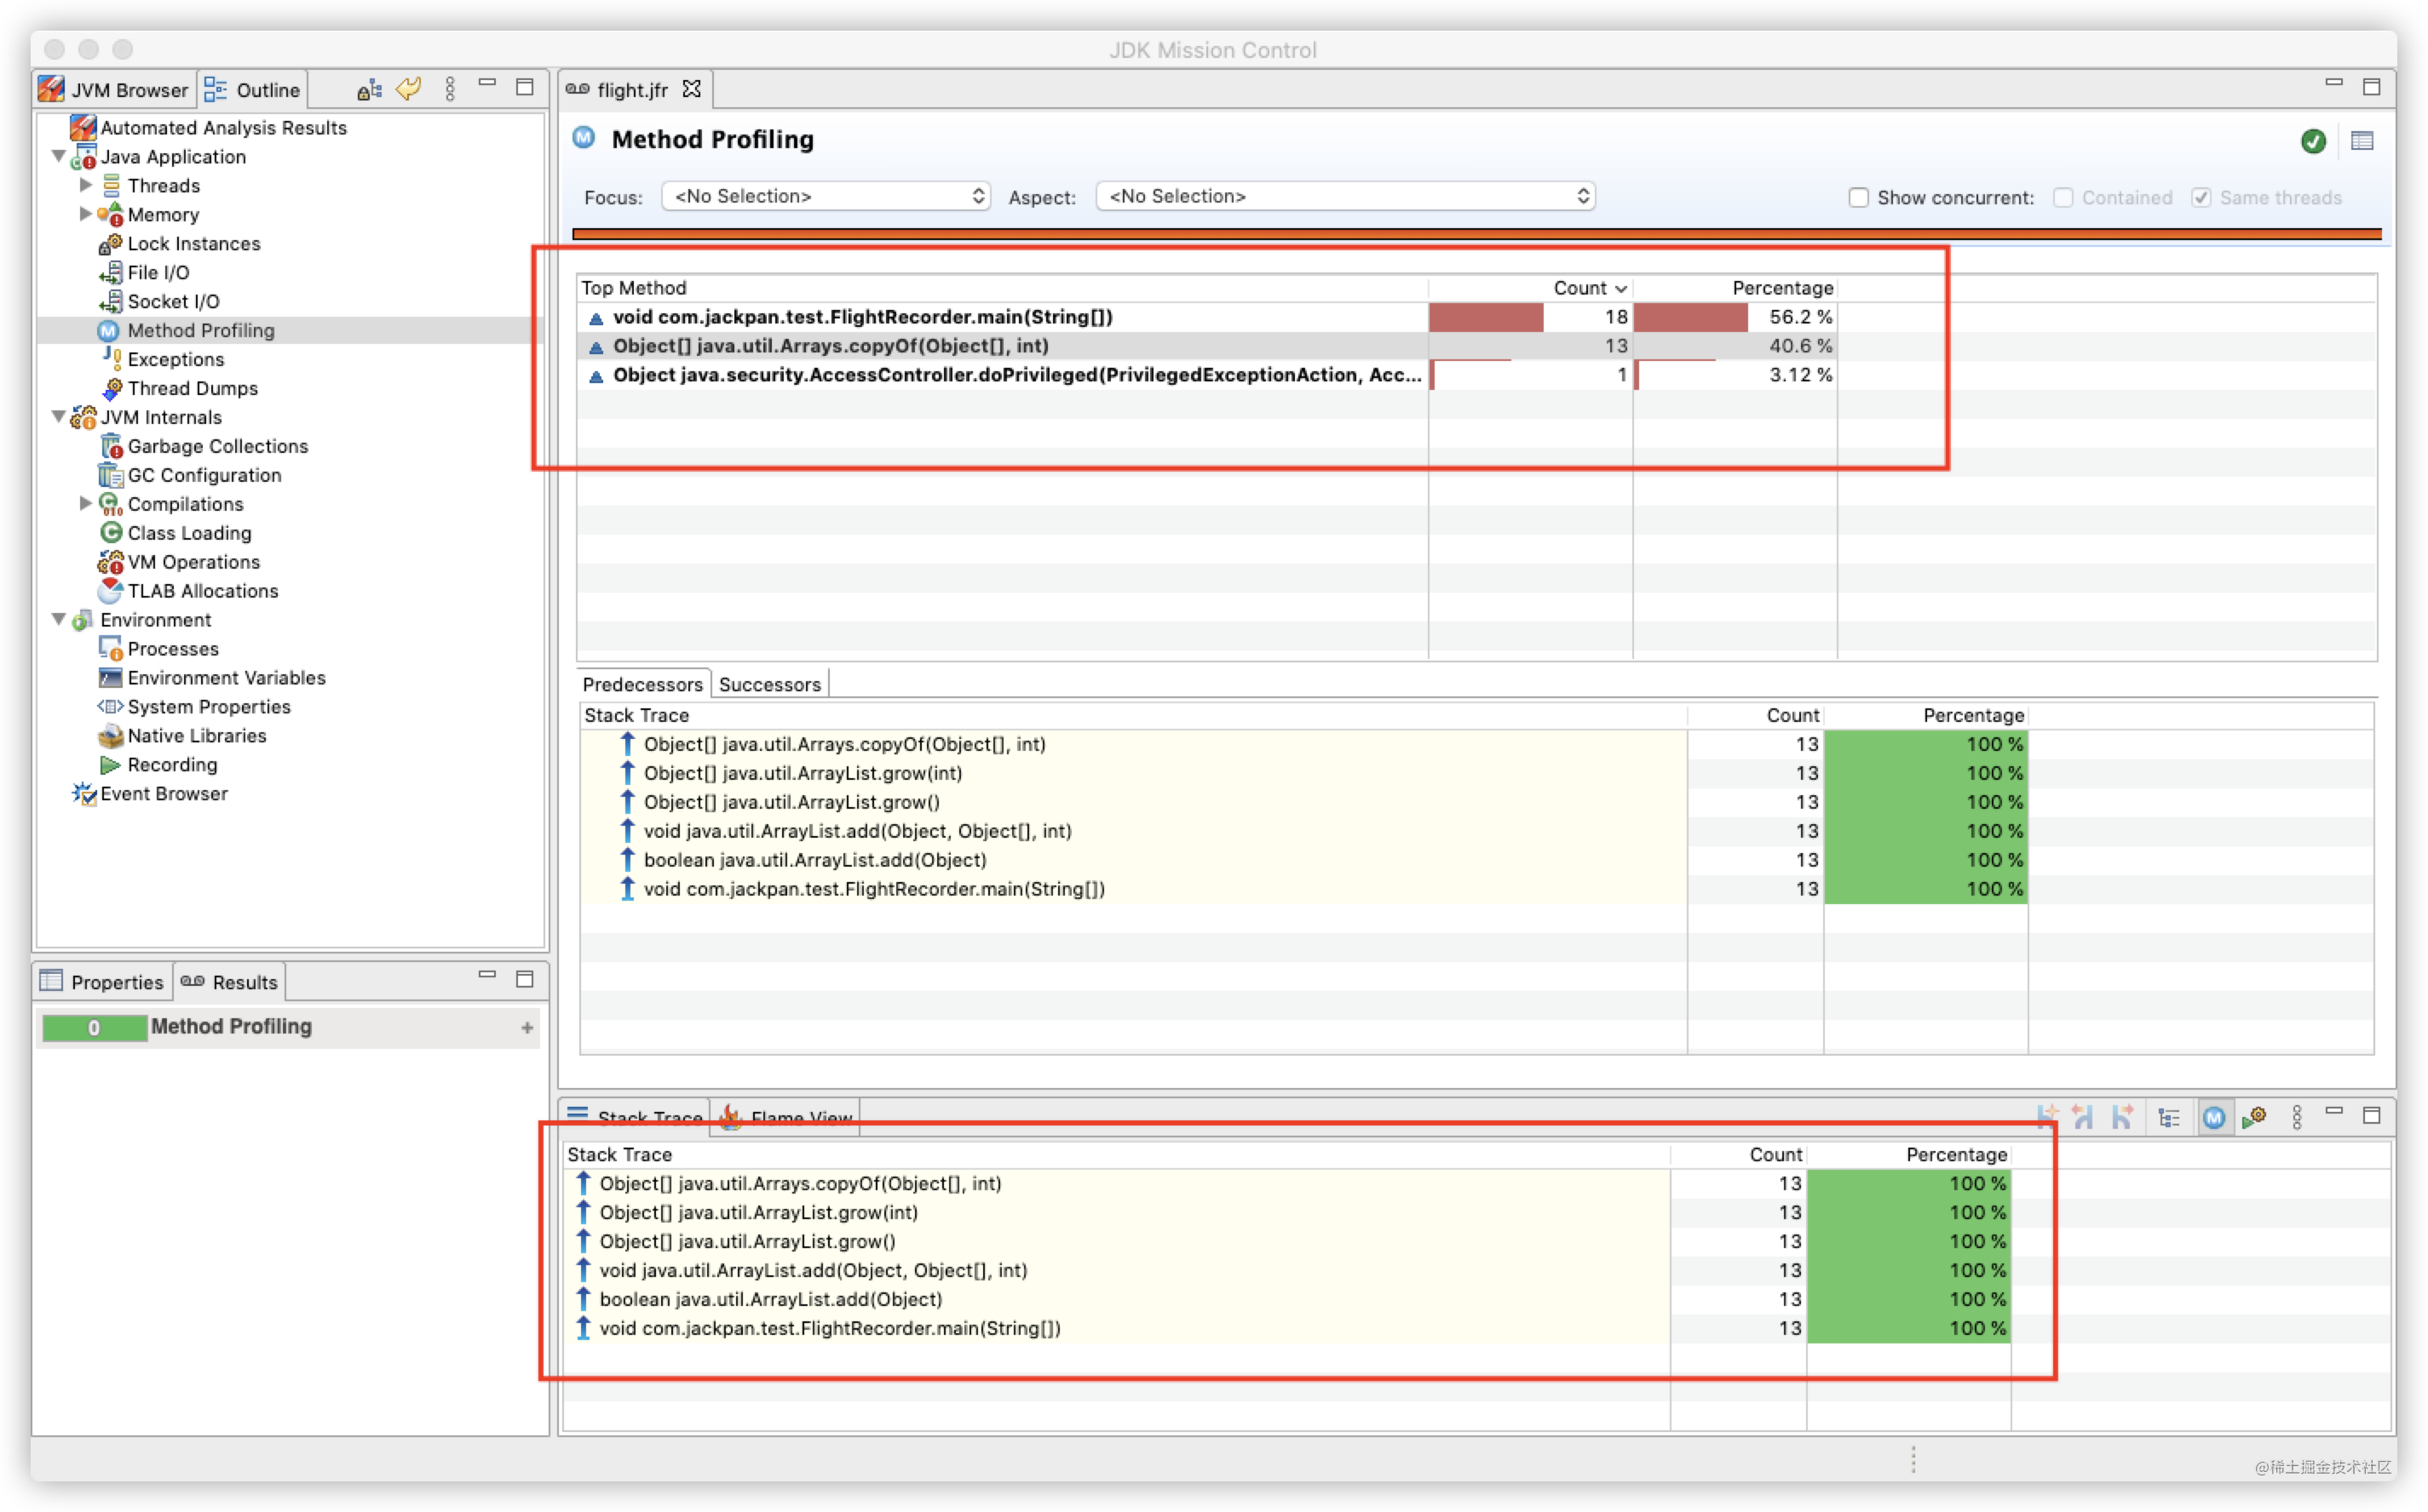
Task: Select the tree layout icon in Stack Trace toolbar
Action: pos(2169,1117)
